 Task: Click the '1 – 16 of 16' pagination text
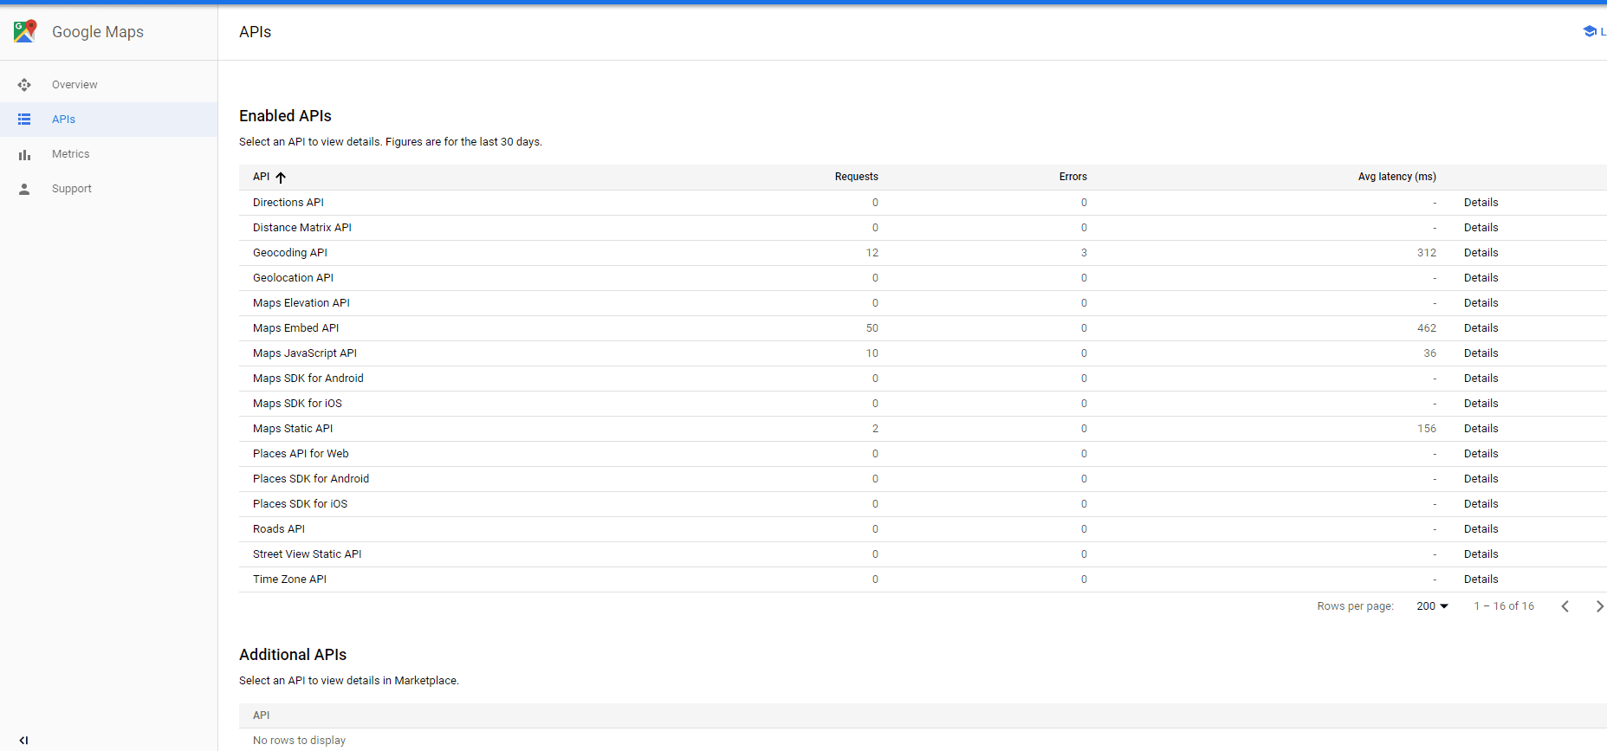(1504, 606)
